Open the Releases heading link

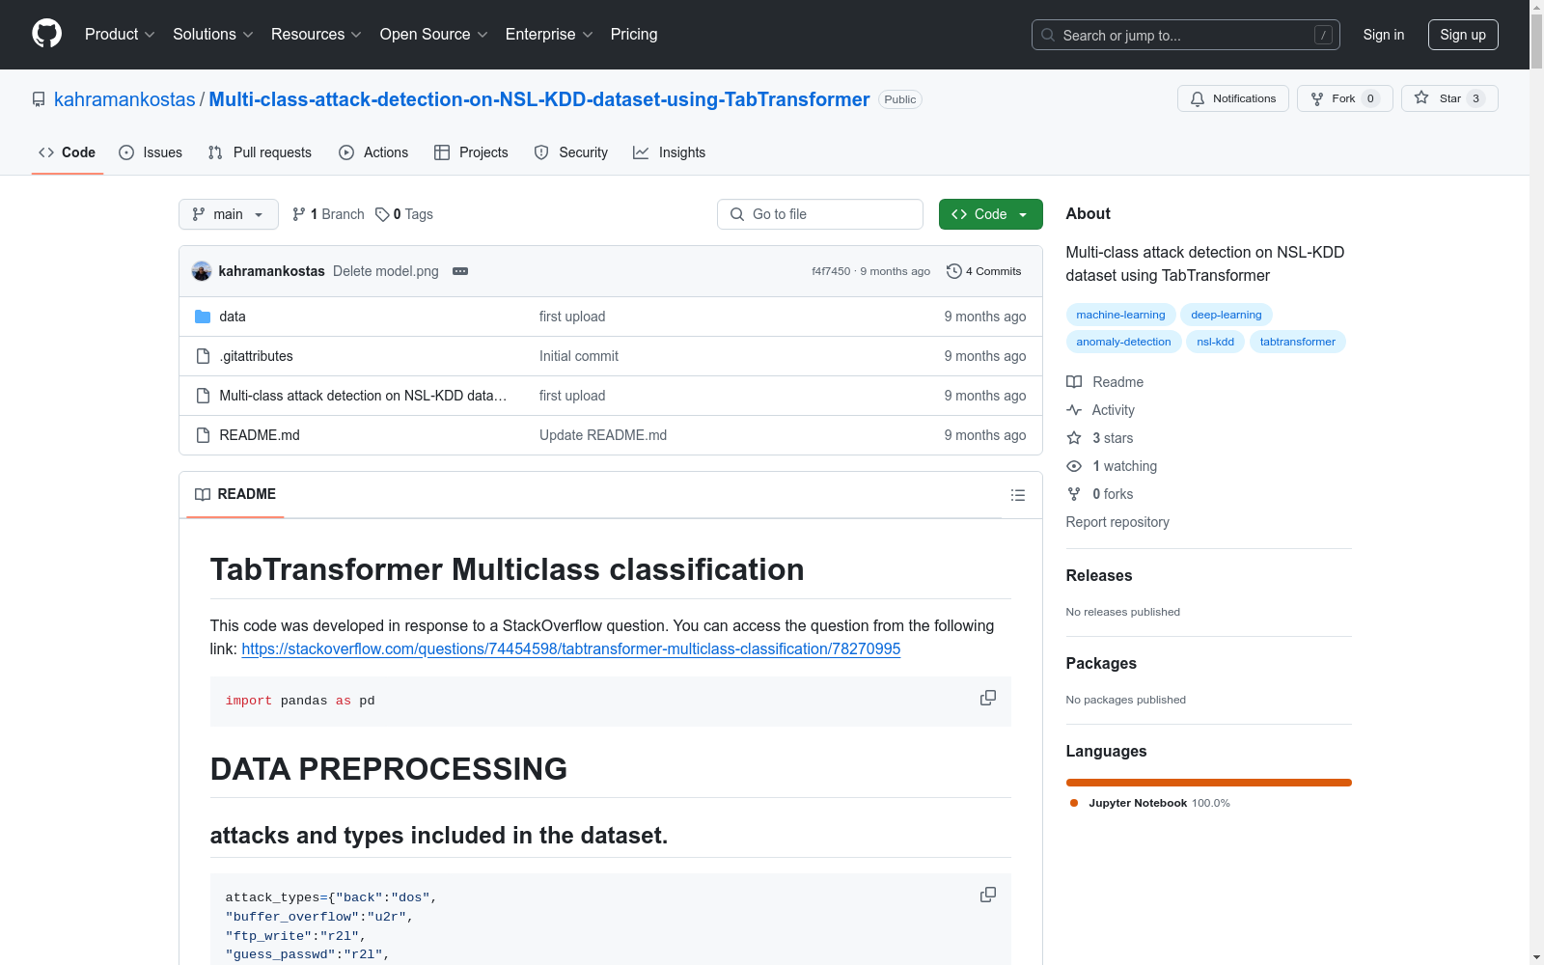[x=1099, y=575]
